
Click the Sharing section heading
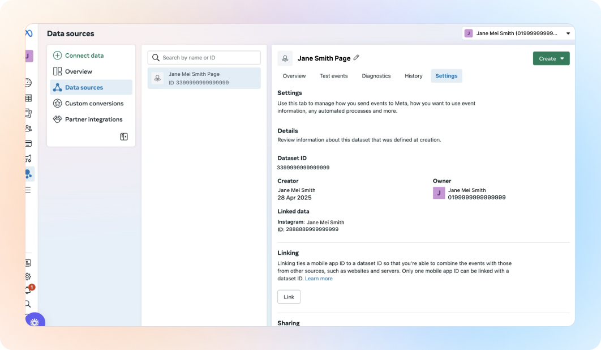(289, 323)
